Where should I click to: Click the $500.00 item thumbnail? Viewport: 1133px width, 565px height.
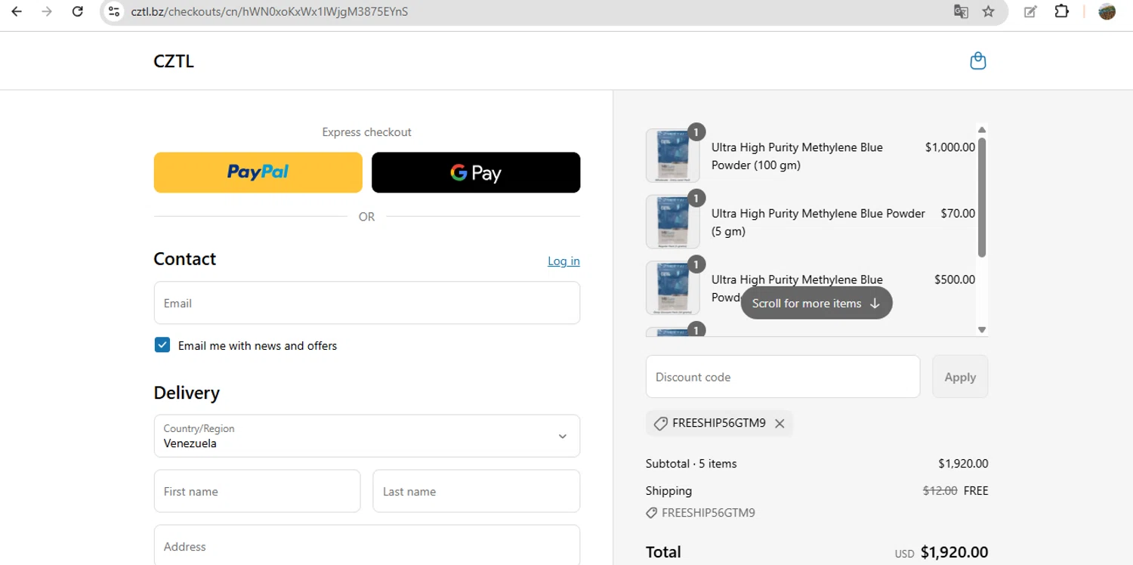coord(672,288)
